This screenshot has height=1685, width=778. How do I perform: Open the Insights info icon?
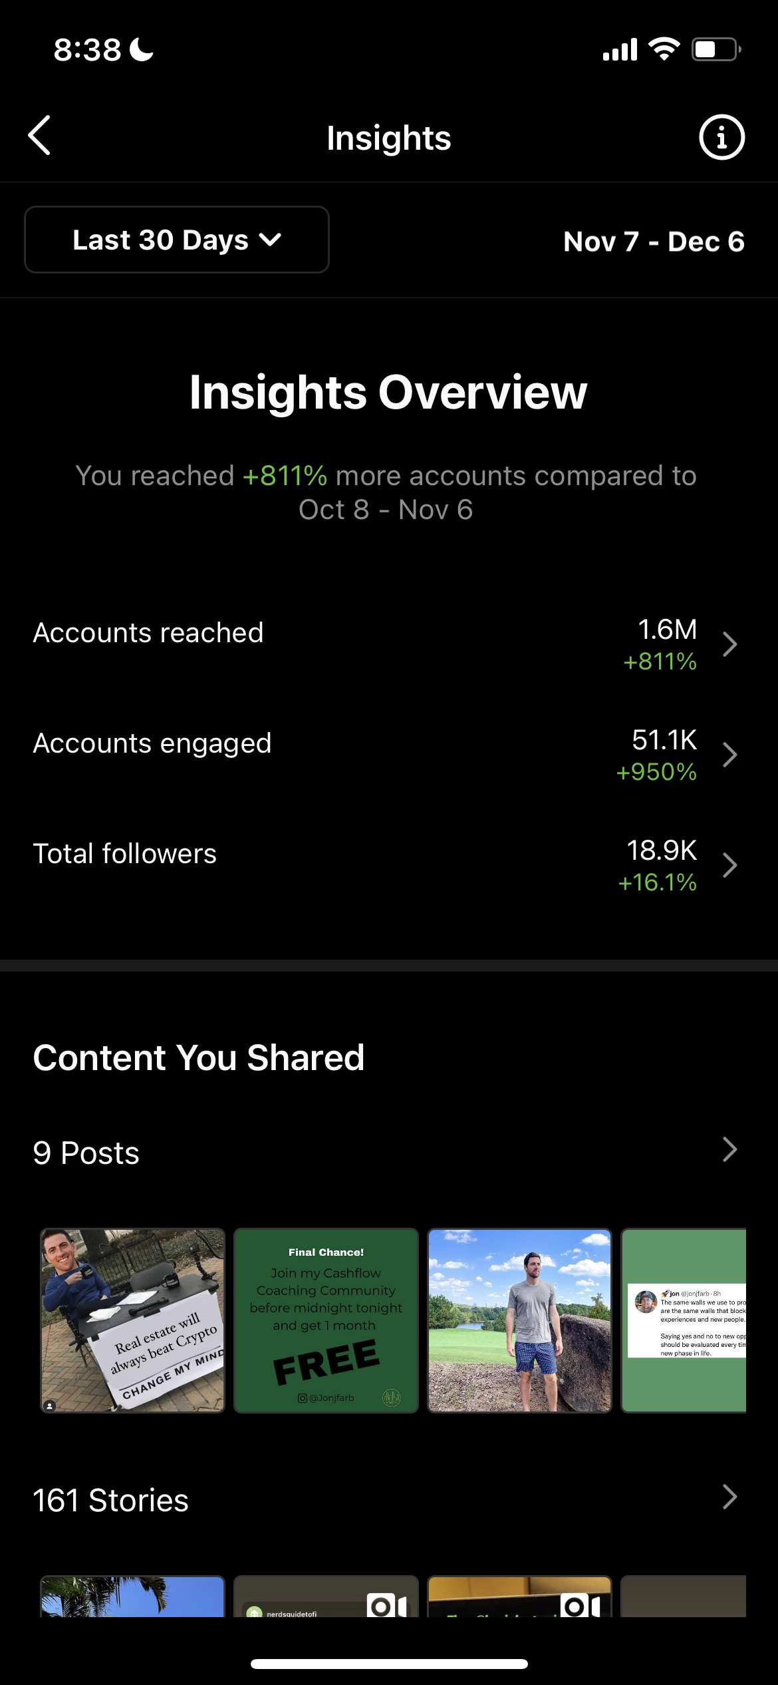tap(721, 137)
